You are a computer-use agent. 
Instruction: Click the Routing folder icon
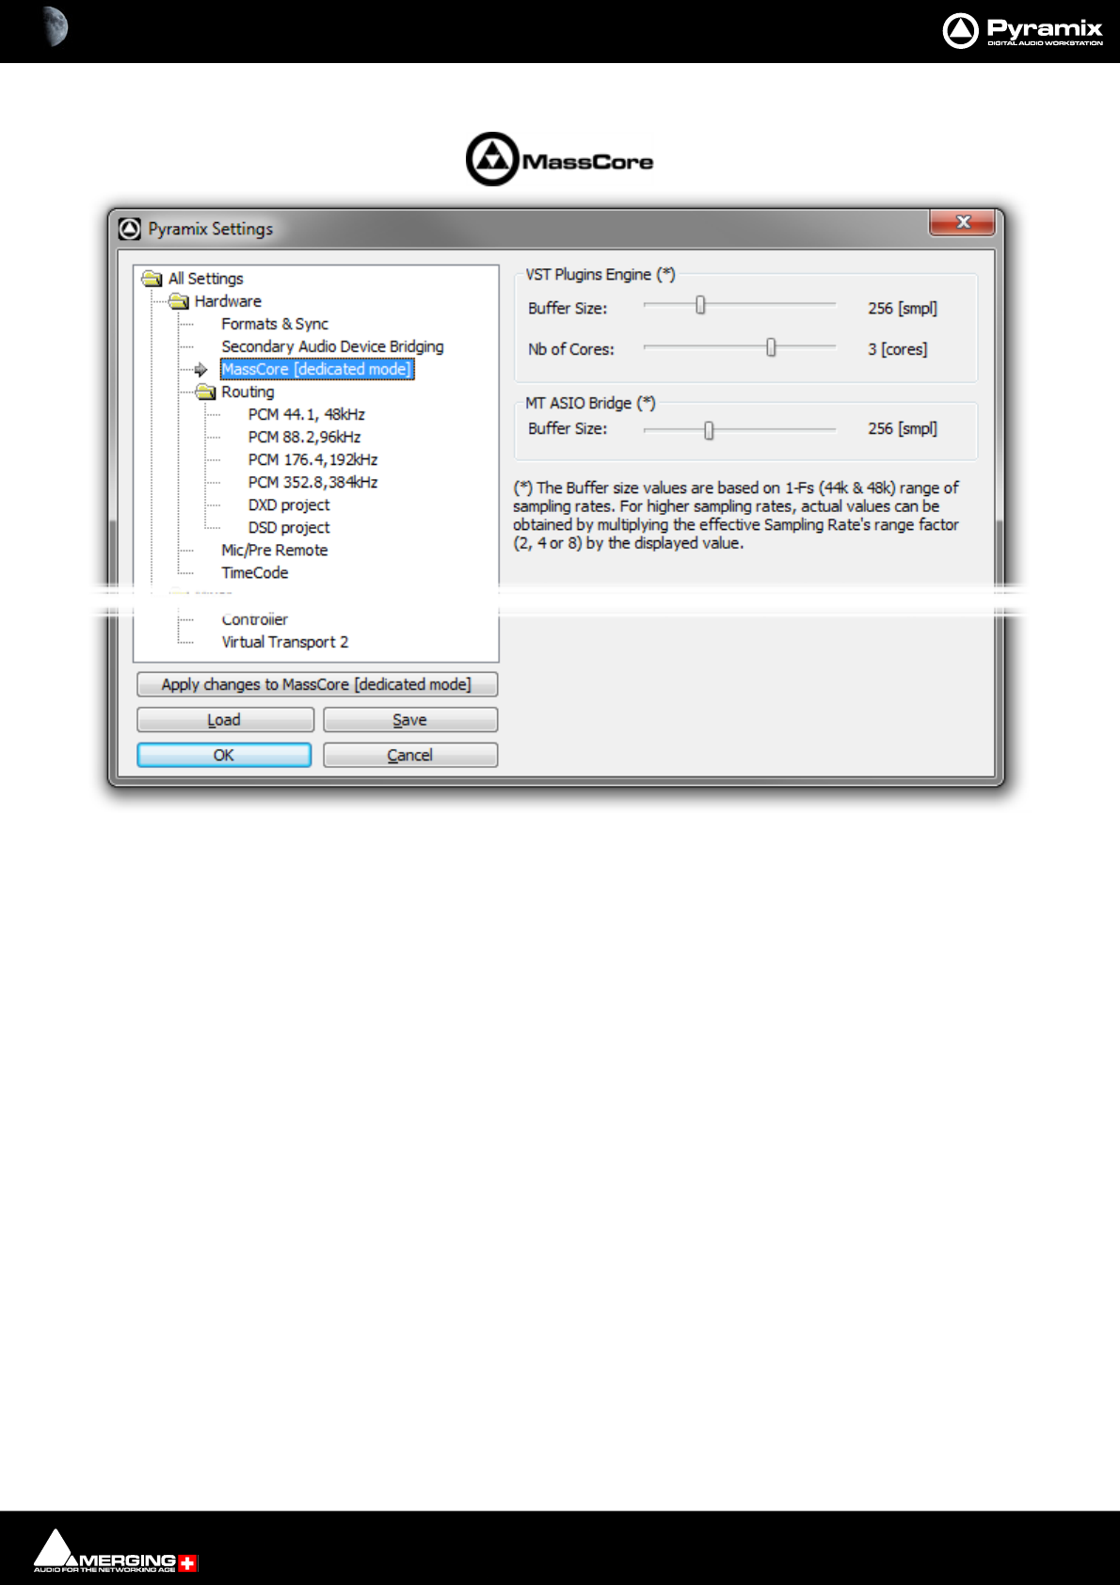(205, 392)
